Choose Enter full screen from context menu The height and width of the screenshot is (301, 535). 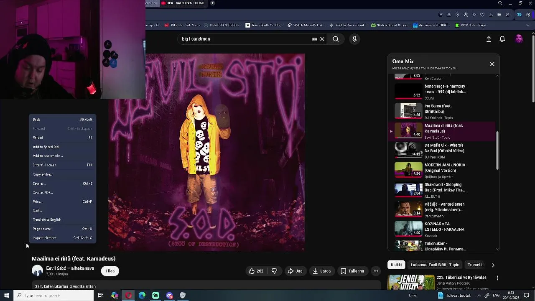(x=62, y=165)
